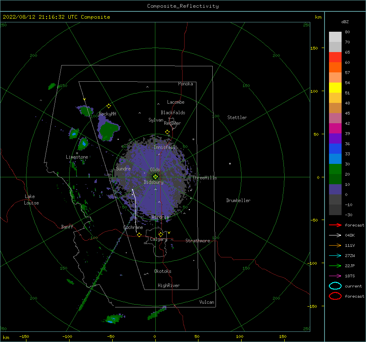This screenshot has height=342, width=366.
Task: Click the Sylvan label
Action: click(x=156, y=120)
